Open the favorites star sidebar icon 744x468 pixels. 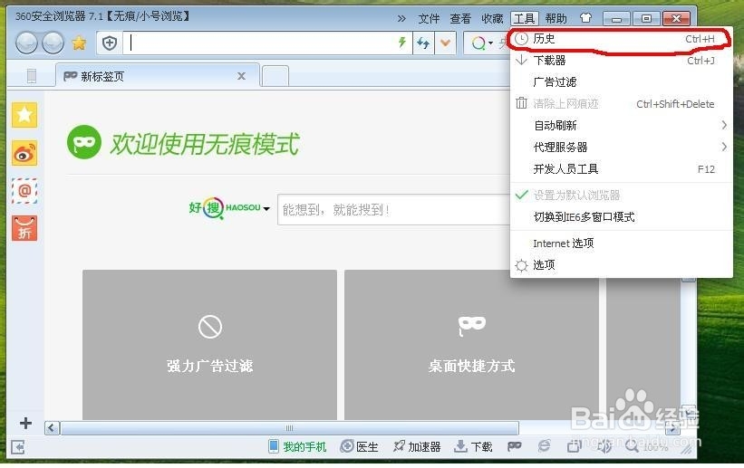tap(24, 115)
